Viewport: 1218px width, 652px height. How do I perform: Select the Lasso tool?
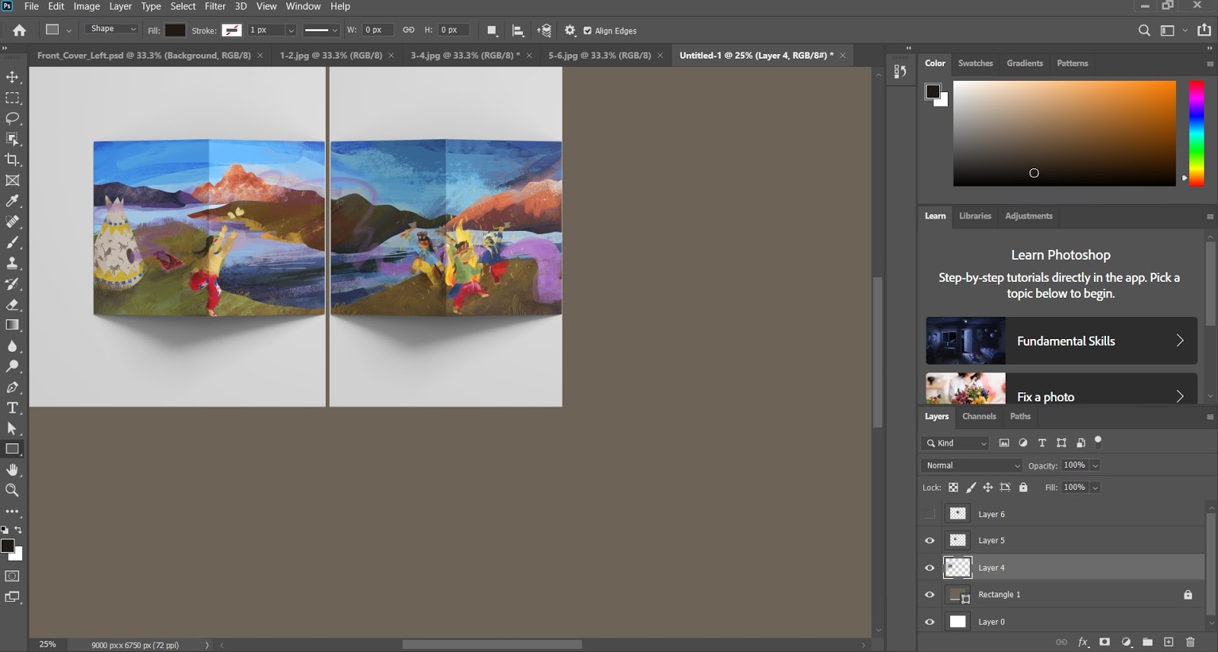coord(12,118)
